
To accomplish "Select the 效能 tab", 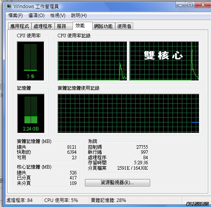I will point(83,26).
